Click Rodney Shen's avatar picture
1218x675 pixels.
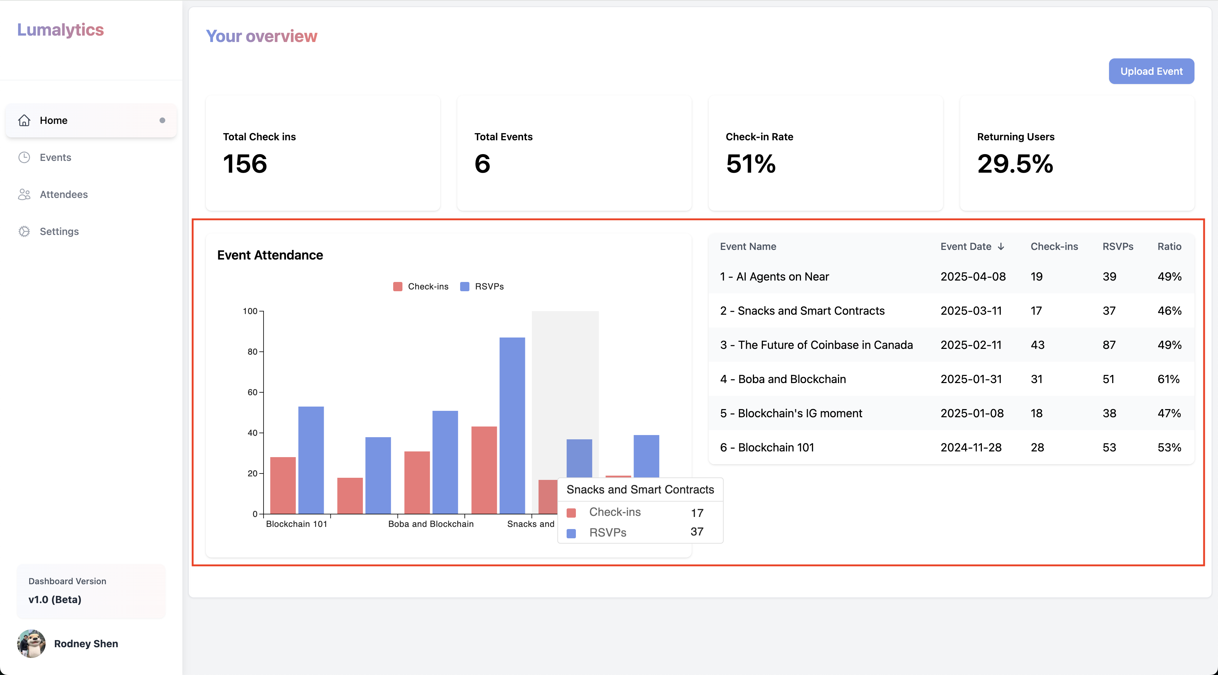point(32,643)
